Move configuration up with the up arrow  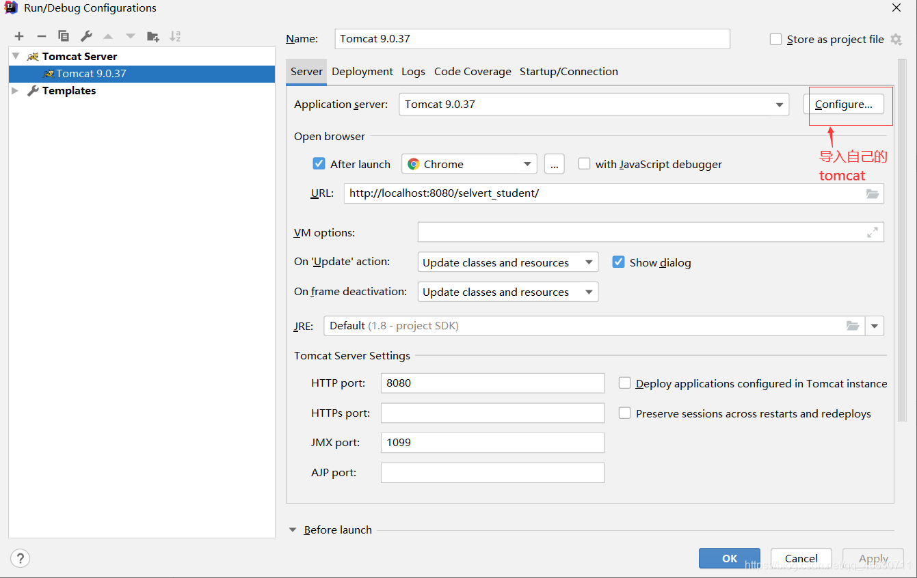[x=108, y=36]
